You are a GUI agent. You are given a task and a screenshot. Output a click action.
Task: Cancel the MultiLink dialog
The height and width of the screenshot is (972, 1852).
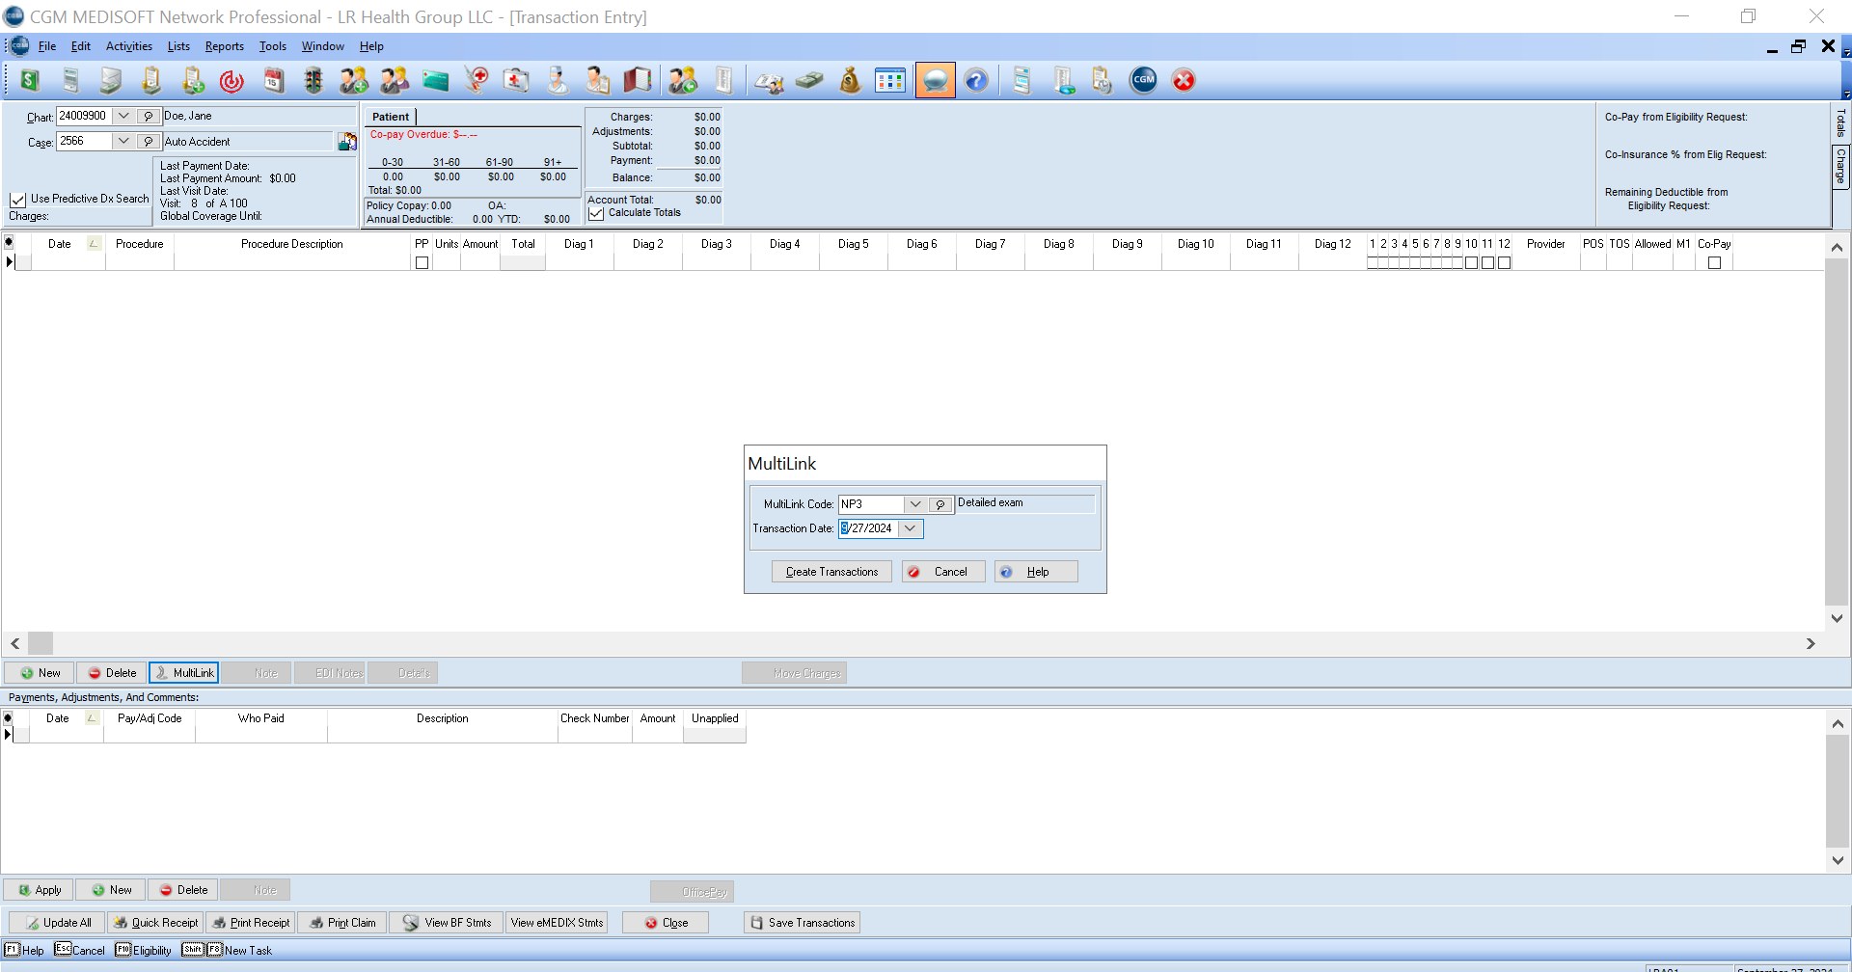click(x=943, y=572)
